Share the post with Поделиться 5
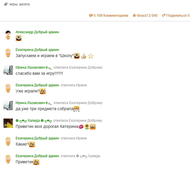Screen dimensions: 192x169 [176, 15]
